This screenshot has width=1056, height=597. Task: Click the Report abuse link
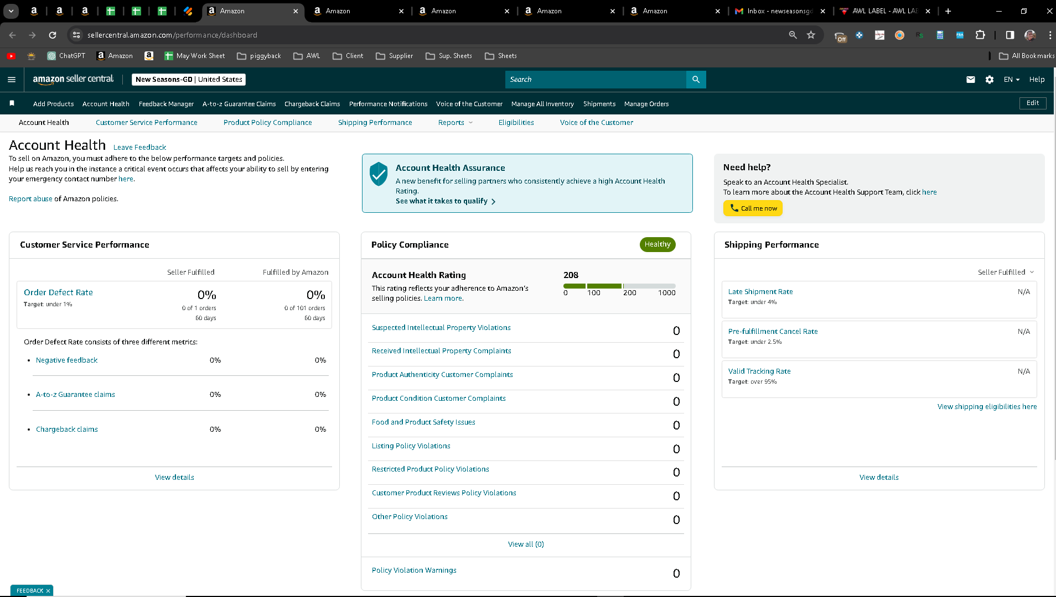(x=30, y=199)
